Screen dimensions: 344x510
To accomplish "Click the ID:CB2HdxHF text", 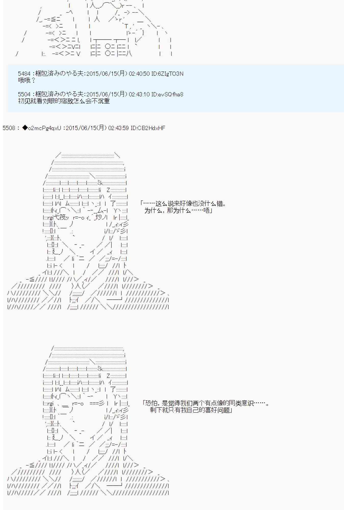I will 148,128.
